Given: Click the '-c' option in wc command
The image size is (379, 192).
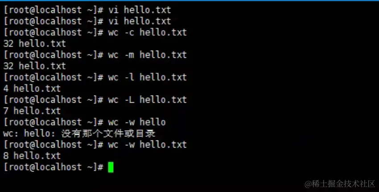Looking at the screenshot, I should click(x=129, y=32).
